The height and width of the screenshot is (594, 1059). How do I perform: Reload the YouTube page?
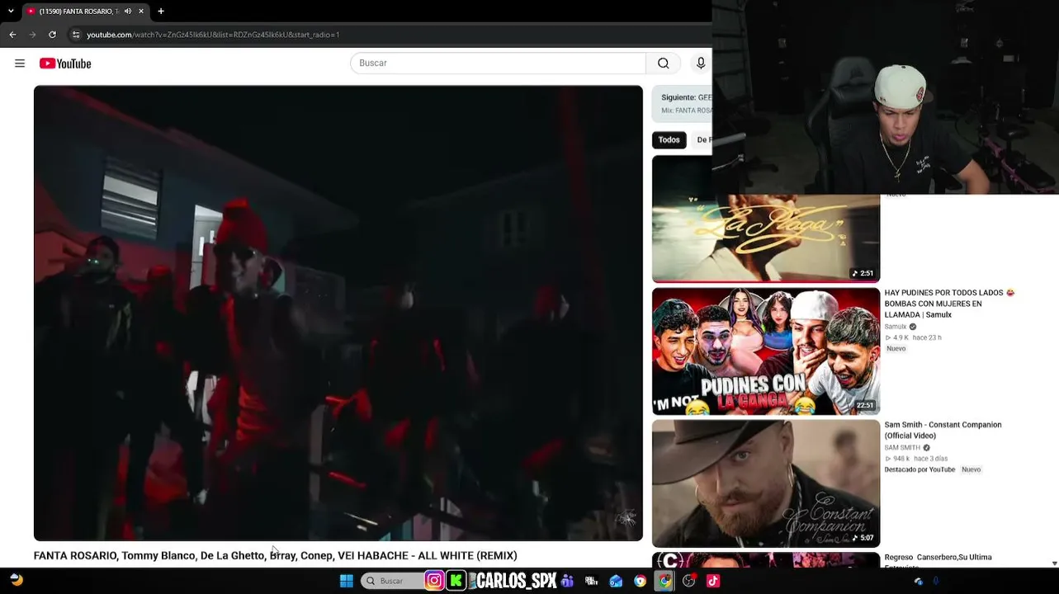(x=52, y=35)
